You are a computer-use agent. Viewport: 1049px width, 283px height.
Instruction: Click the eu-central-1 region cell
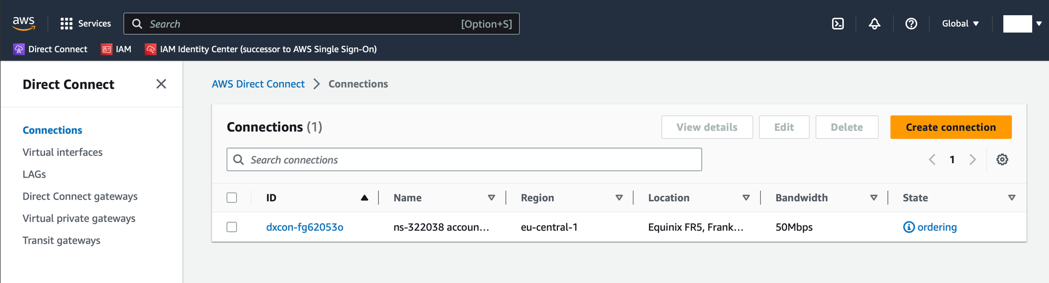549,227
